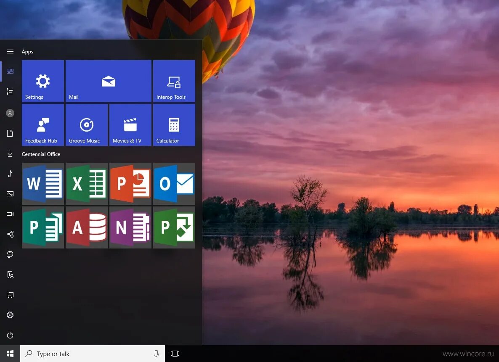Open the Downloads folder shortcut
This screenshot has height=362, width=499.
click(x=10, y=153)
